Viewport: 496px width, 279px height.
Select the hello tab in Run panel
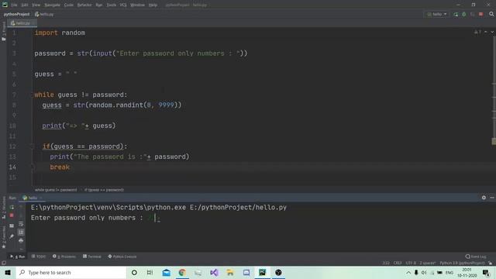point(32,198)
